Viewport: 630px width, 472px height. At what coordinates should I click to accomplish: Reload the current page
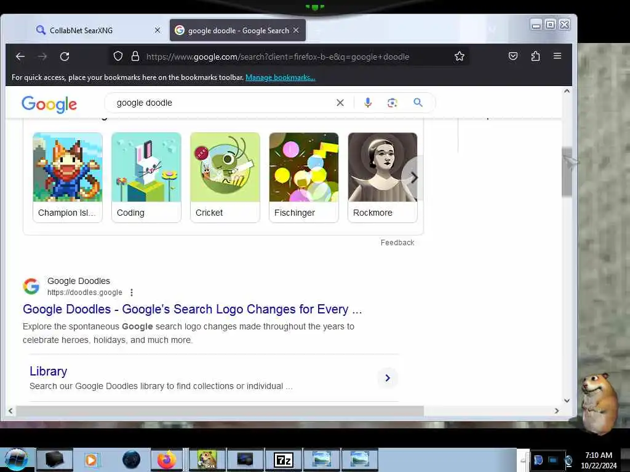pos(65,57)
